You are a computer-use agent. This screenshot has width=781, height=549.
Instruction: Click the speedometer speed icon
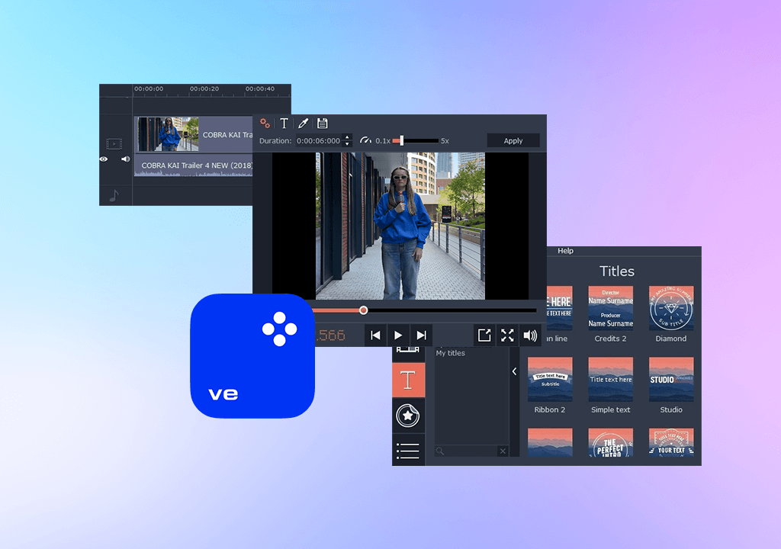tap(365, 140)
